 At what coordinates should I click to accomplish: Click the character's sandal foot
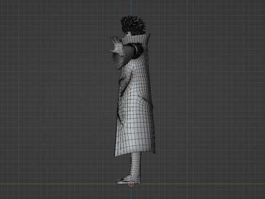pos(129,180)
